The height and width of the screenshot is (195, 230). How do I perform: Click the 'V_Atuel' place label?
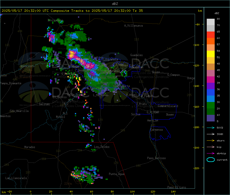click(131, 95)
